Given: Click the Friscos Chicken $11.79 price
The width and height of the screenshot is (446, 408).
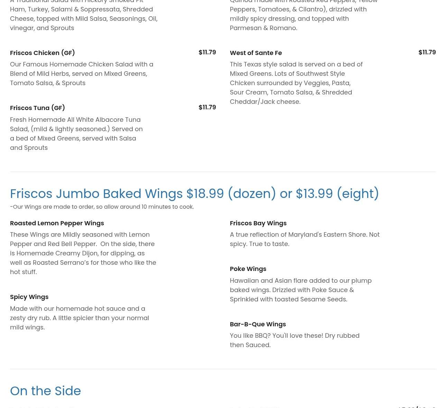Looking at the screenshot, I should pos(207,52).
